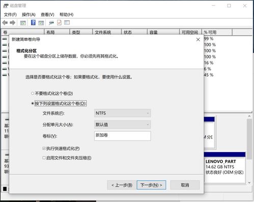Sort by the % 可用 column header

point(217,32)
